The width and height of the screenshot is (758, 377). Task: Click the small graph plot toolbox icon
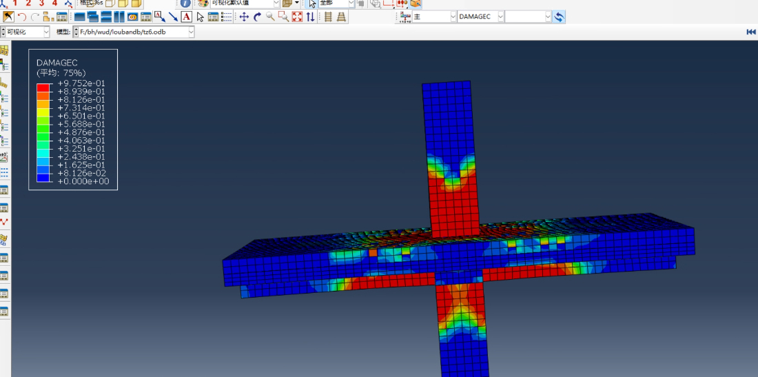pyautogui.click(x=4, y=156)
